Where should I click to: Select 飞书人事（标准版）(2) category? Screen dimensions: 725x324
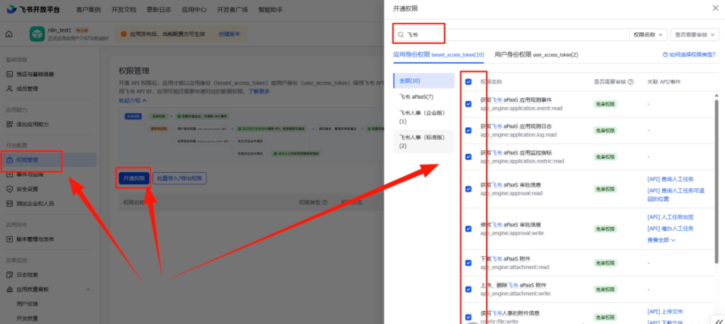(424, 141)
